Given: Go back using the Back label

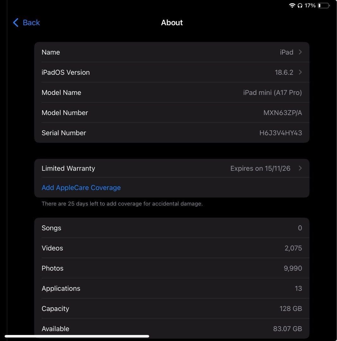Looking at the screenshot, I should tap(31, 22).
